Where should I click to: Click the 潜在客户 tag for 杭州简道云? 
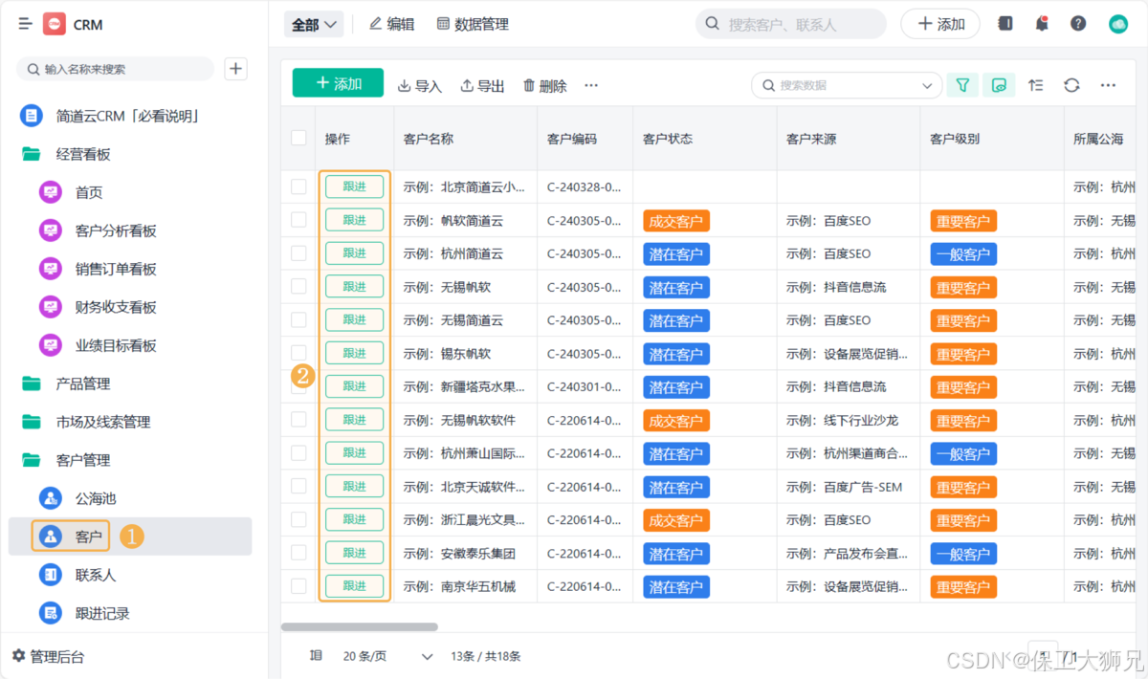click(x=676, y=254)
